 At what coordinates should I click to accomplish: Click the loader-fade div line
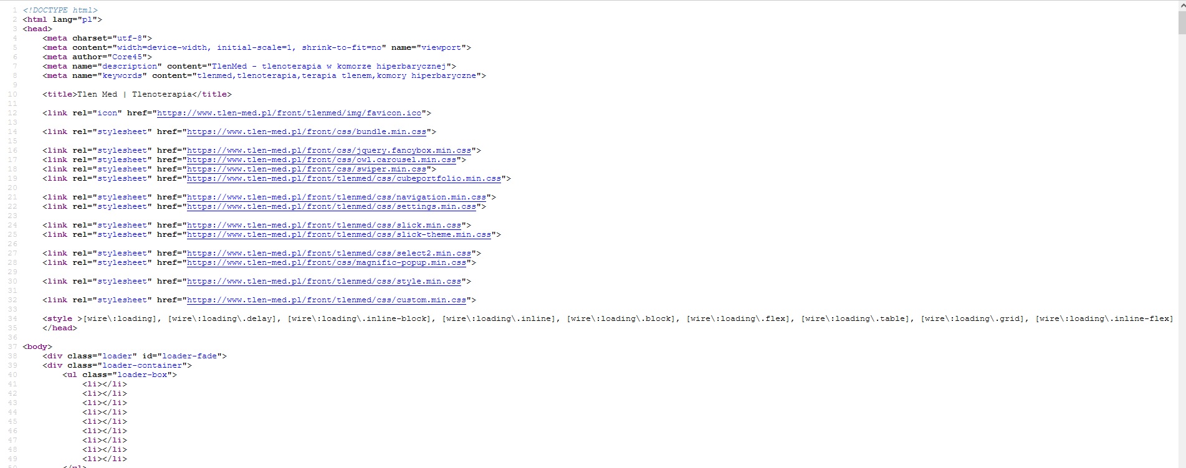(x=135, y=356)
